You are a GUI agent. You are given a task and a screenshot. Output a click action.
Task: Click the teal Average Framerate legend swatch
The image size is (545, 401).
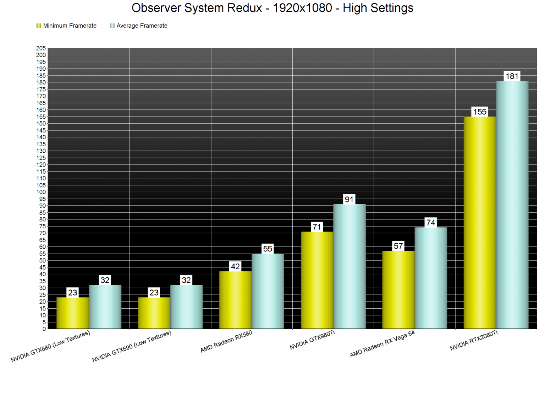point(112,25)
